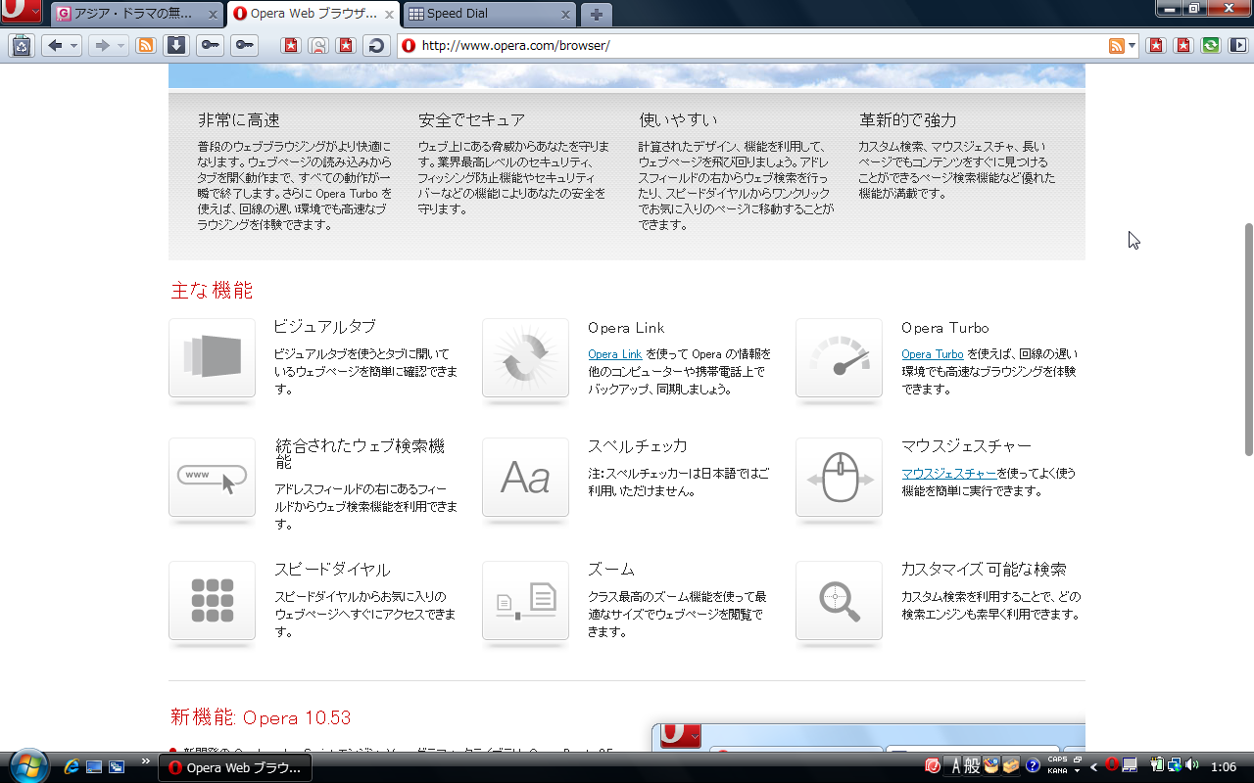Open the feeds icon beside the forward button
The image size is (1254, 783).
(x=146, y=45)
